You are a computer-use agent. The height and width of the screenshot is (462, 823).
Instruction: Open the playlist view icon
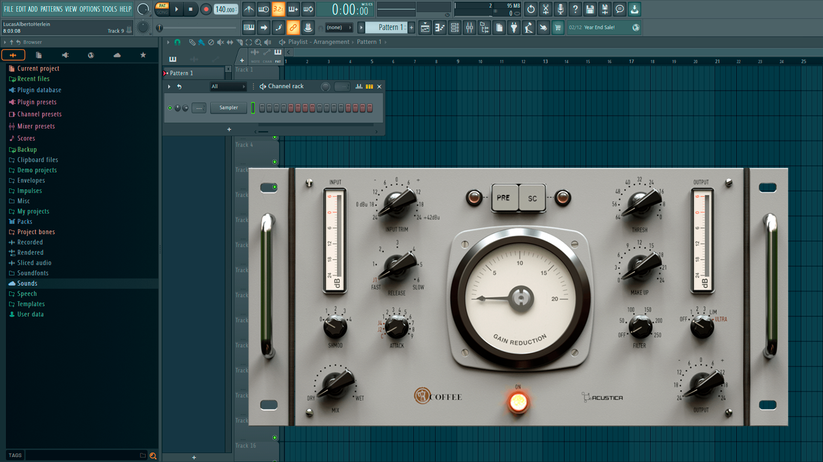click(425, 28)
